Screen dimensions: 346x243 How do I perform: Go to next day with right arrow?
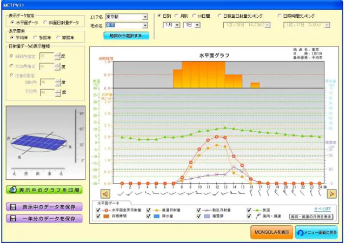point(331,194)
